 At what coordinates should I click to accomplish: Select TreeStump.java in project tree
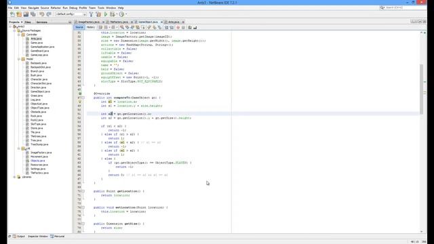pos(39,144)
